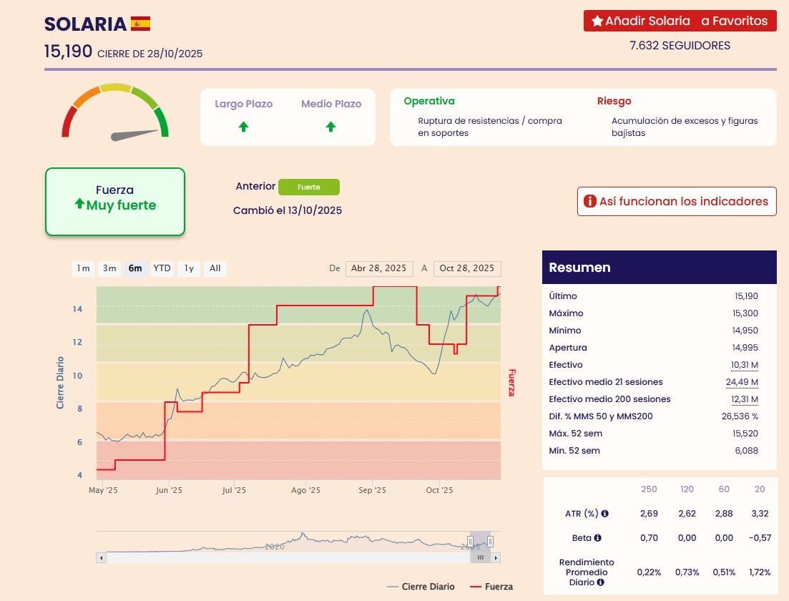
Task: Click the Rendimiento value 1,72%
Action: click(760, 572)
